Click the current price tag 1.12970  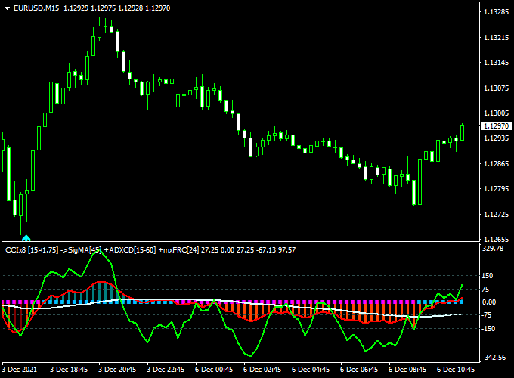point(496,126)
